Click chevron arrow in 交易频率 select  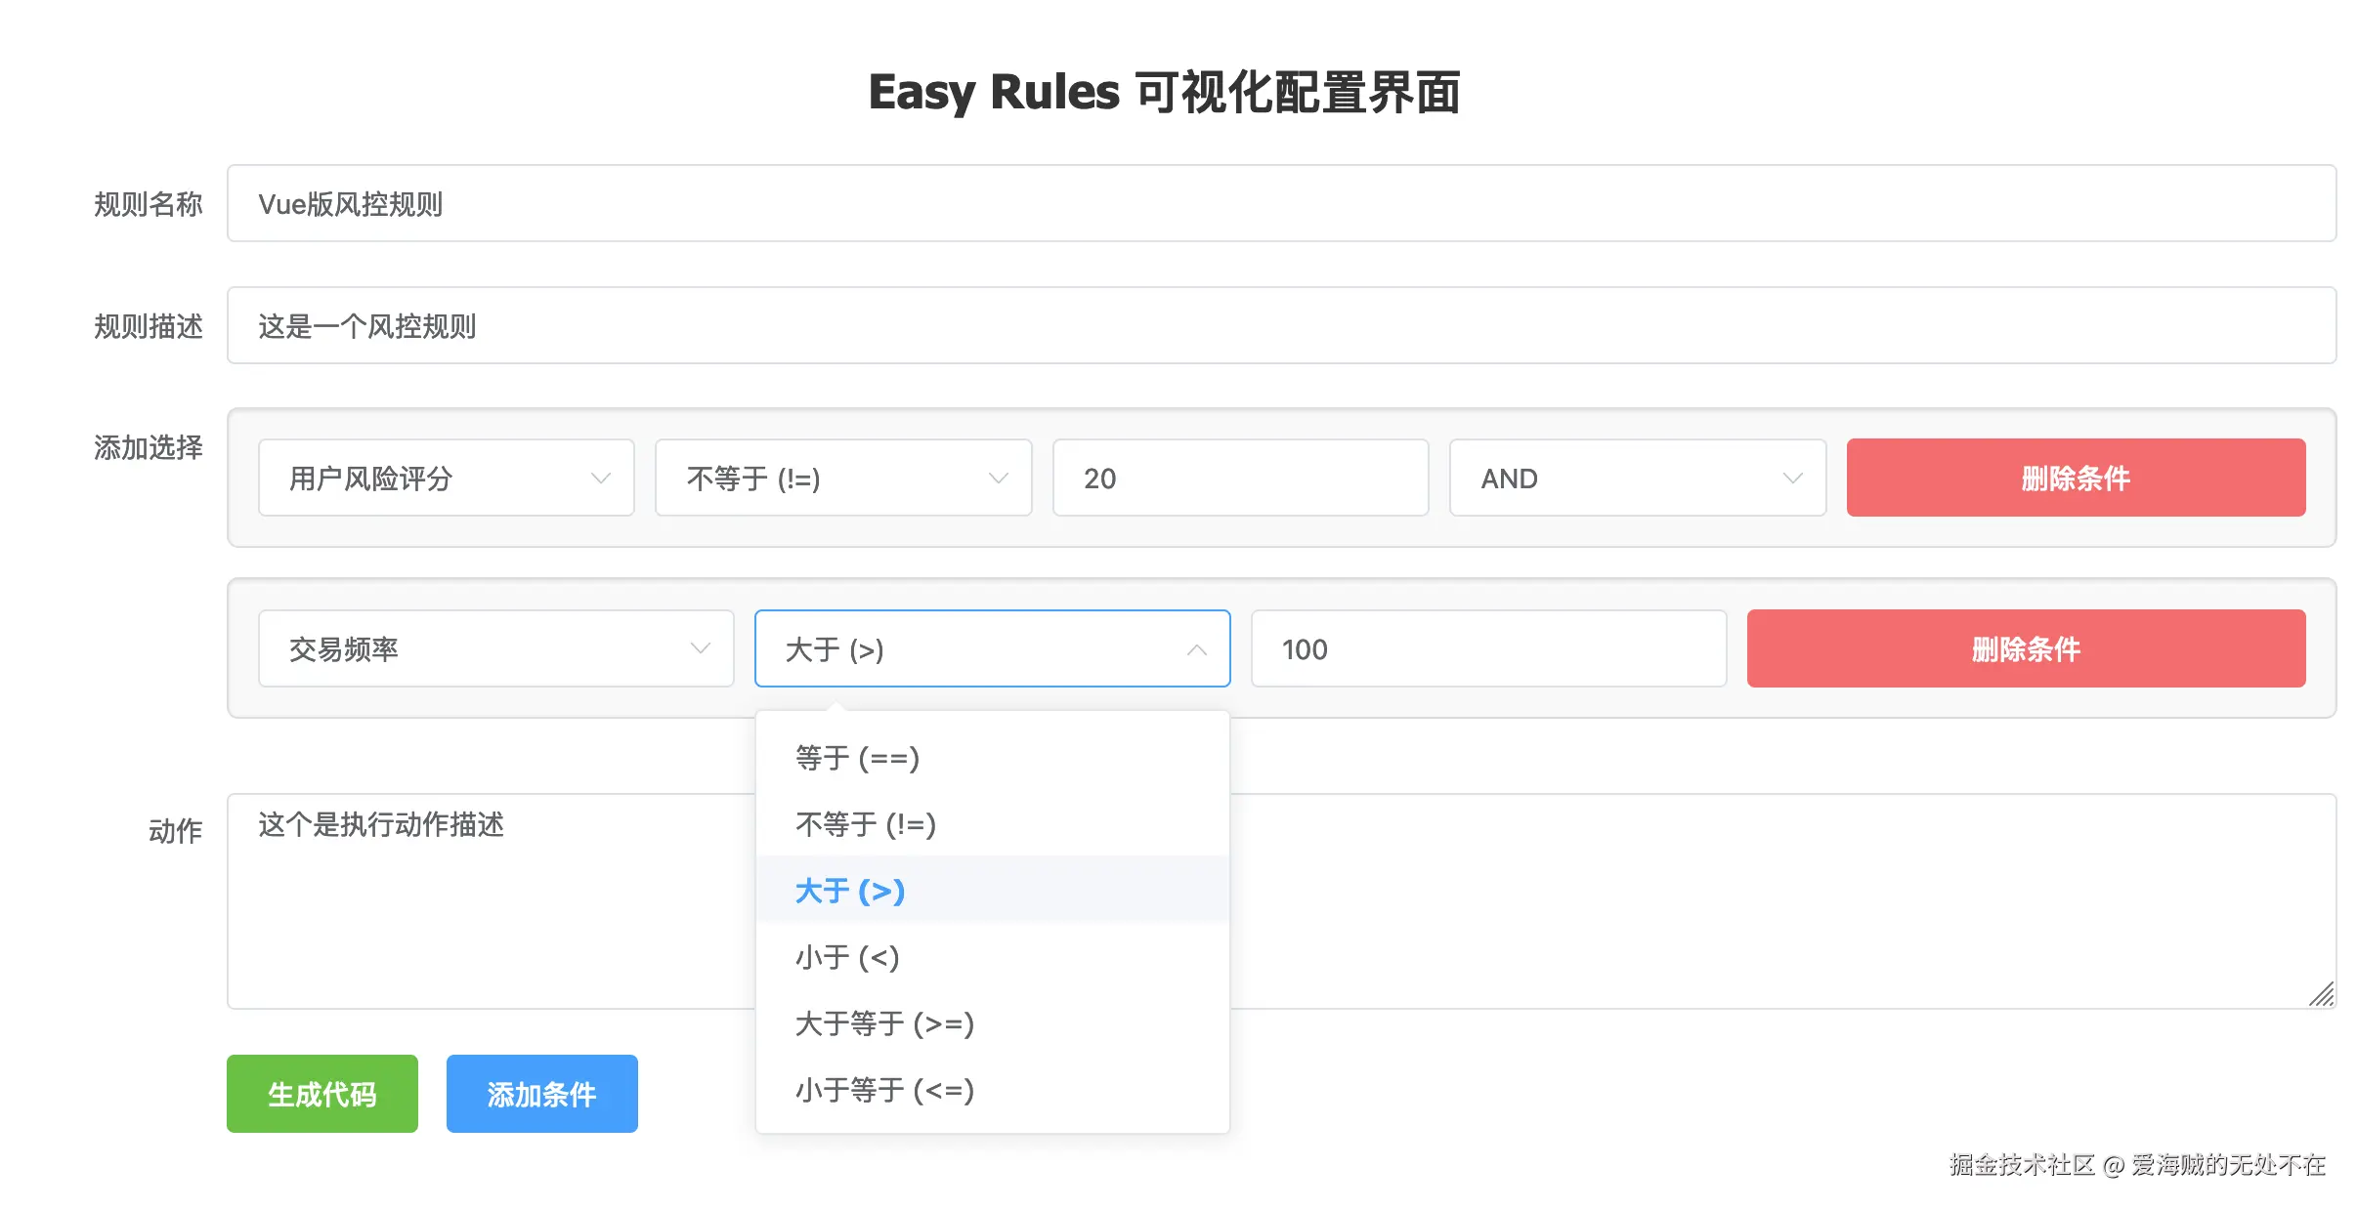pos(700,648)
